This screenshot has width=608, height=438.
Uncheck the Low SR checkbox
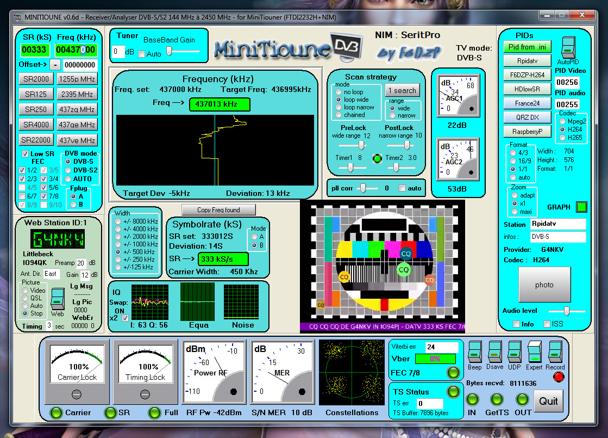tap(25, 154)
